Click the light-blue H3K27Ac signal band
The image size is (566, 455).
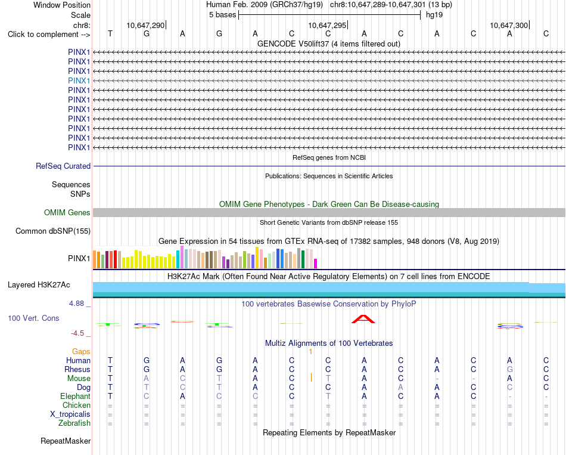pos(329,287)
